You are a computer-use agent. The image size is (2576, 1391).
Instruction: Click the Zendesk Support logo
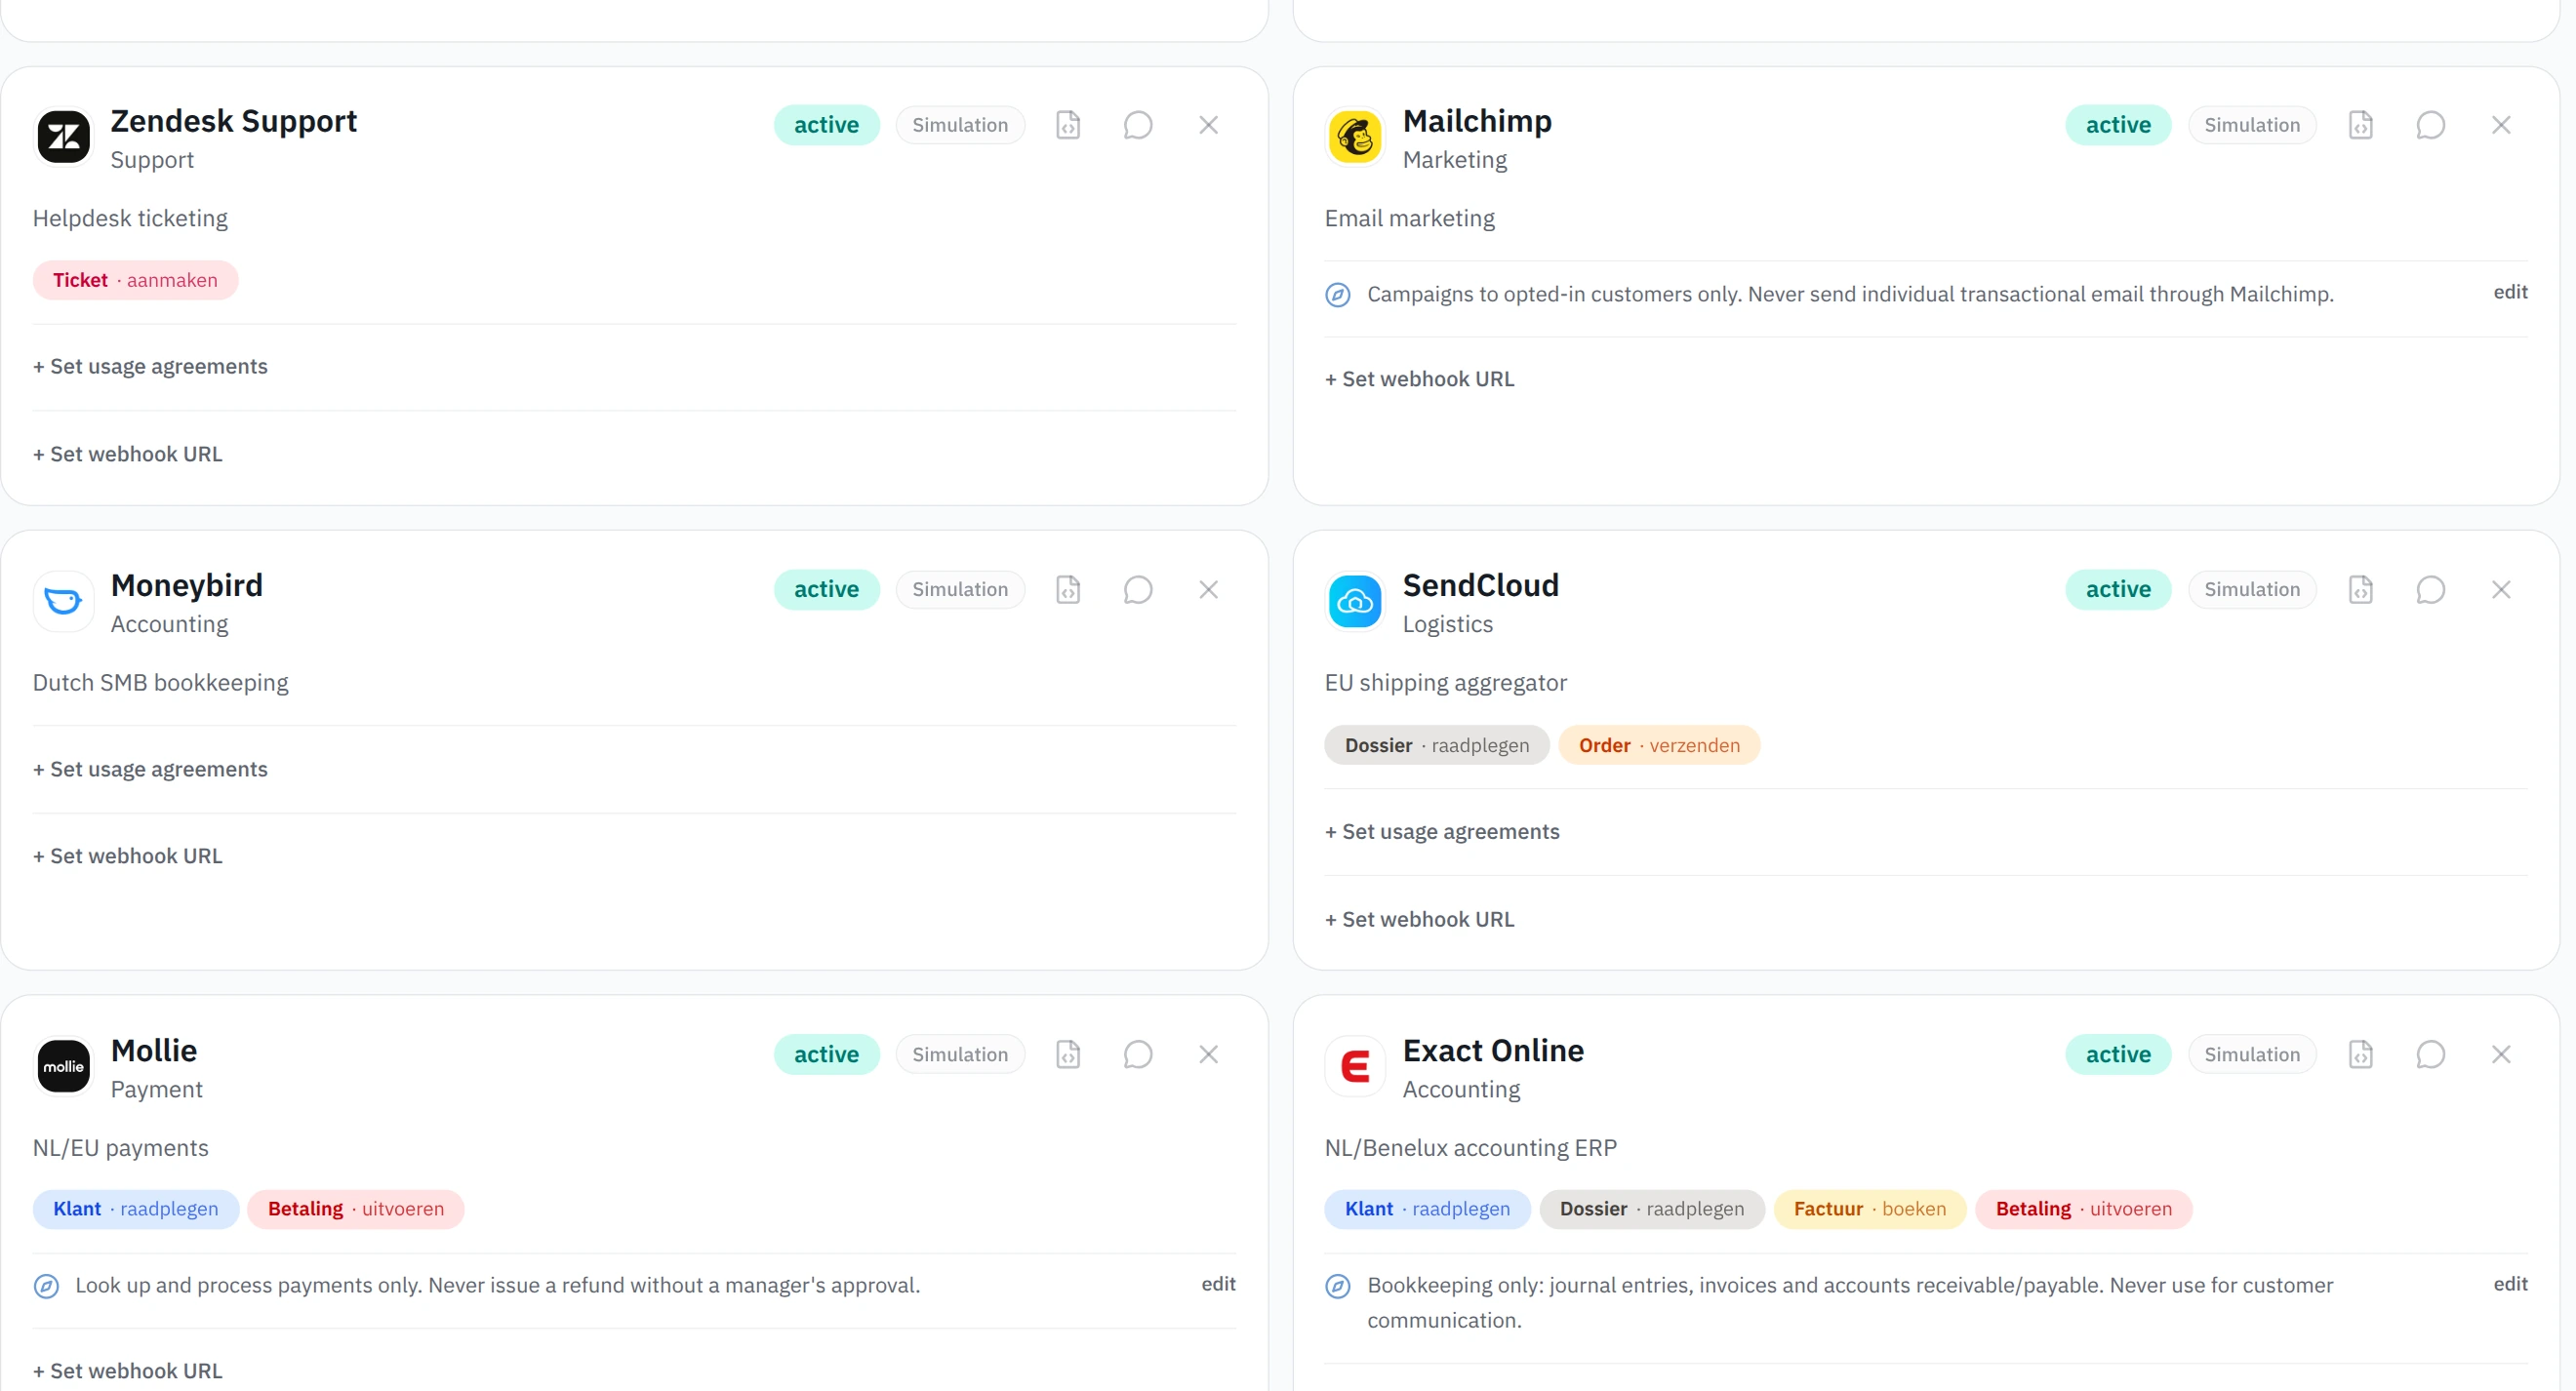coord(63,136)
